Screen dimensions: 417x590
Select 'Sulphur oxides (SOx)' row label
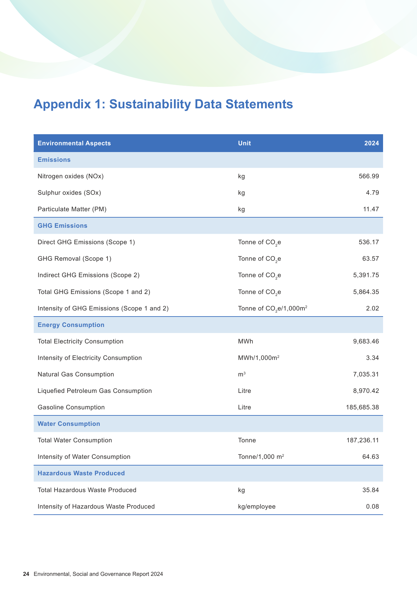pos(69,193)
